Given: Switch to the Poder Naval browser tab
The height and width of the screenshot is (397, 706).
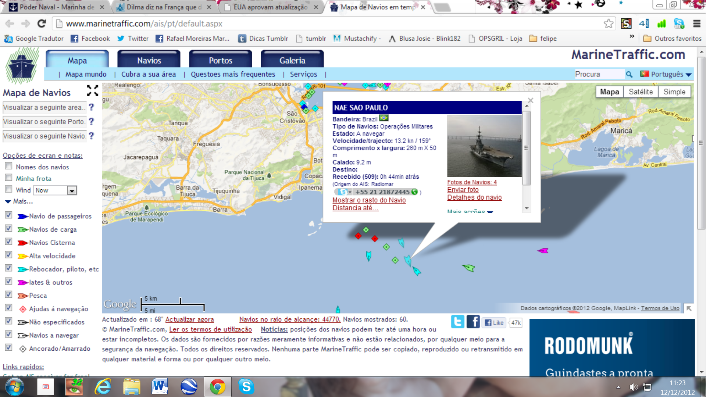Looking at the screenshot, I should (57, 7).
